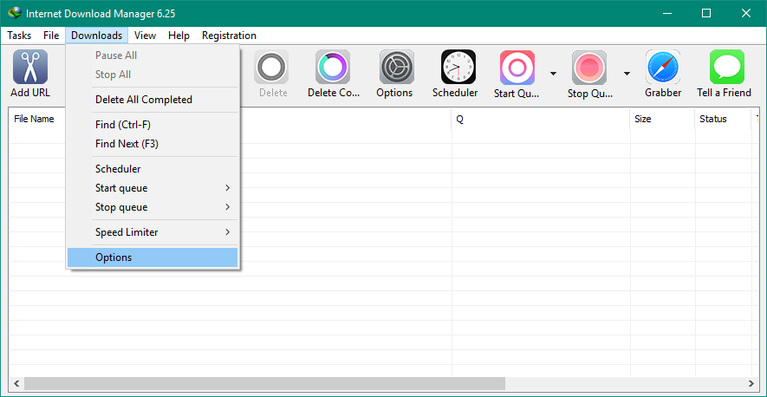Click the Start Queue toolbar icon
Viewport: 767px width, 397px height.
coord(517,68)
